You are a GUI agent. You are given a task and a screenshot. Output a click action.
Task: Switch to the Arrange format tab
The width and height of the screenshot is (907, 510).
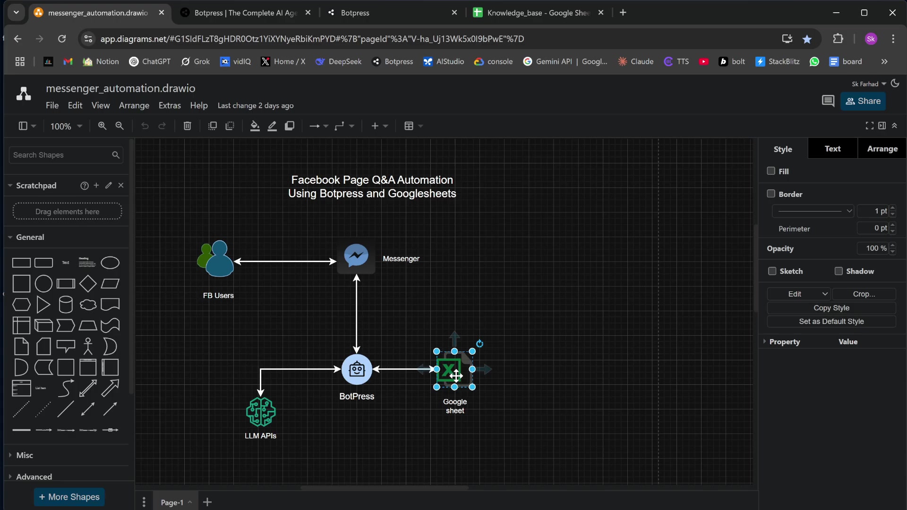tap(882, 149)
